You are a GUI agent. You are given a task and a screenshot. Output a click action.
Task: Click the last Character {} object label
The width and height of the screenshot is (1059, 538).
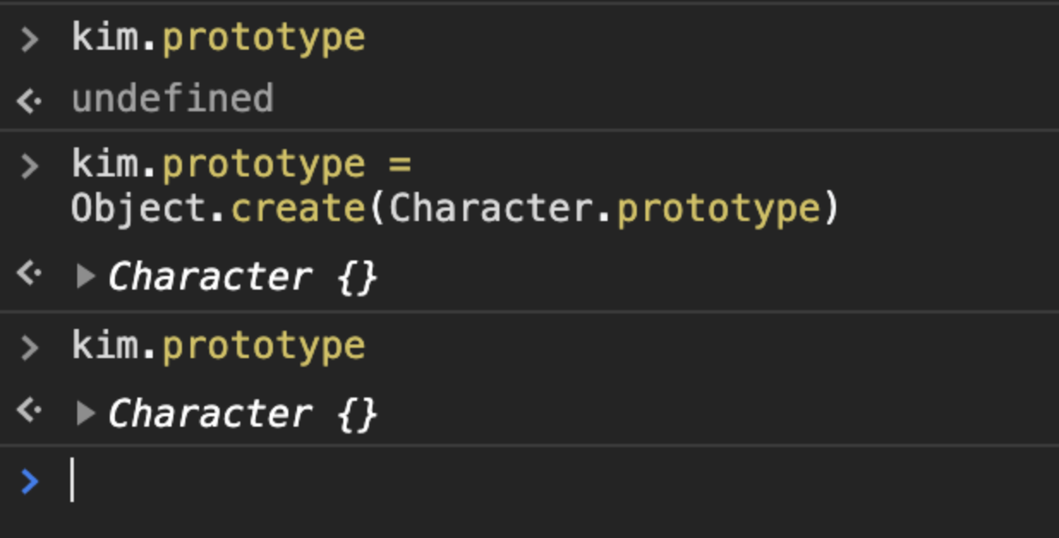pos(243,415)
